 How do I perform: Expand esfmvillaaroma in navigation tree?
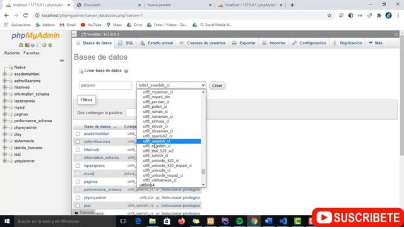pos(4,81)
